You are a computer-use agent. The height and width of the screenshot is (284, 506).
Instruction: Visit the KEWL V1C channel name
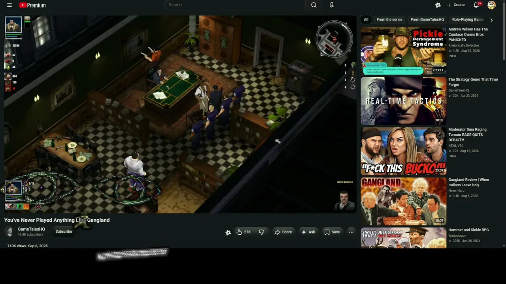[x=456, y=146]
